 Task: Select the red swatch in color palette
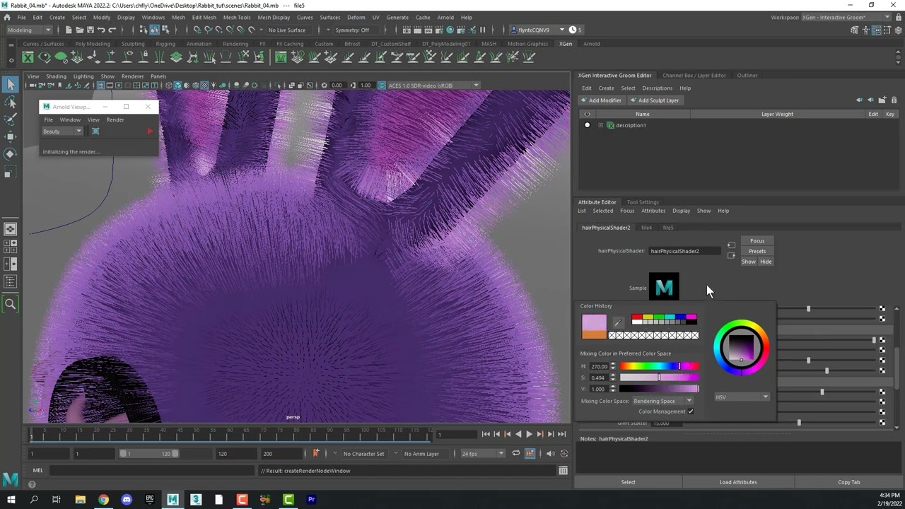[636, 317]
